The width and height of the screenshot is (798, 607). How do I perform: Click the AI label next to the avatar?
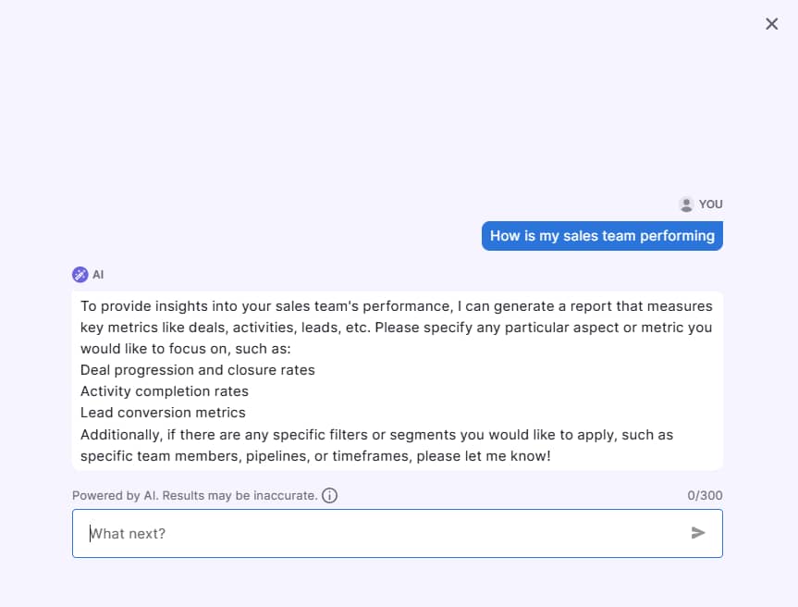point(96,274)
